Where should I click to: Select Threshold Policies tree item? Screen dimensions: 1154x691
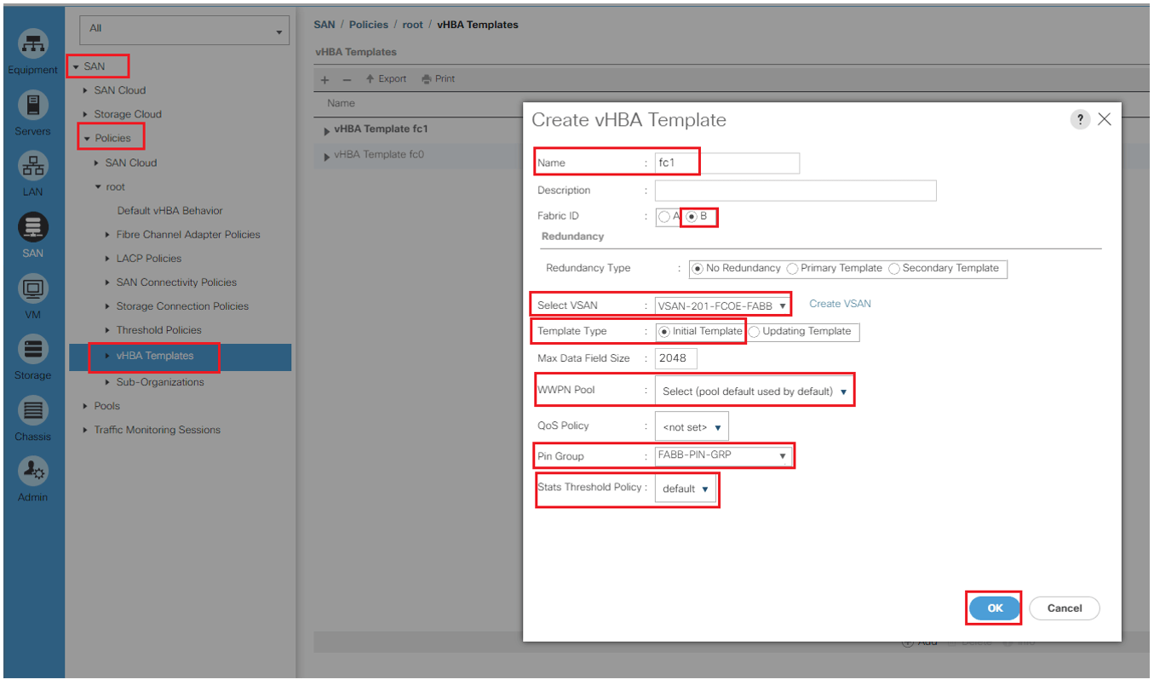click(159, 330)
